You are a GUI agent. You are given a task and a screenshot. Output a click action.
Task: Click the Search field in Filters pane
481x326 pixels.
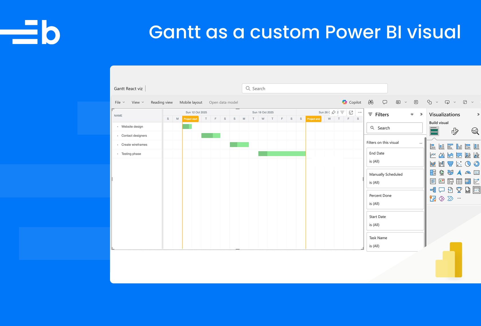coord(394,128)
